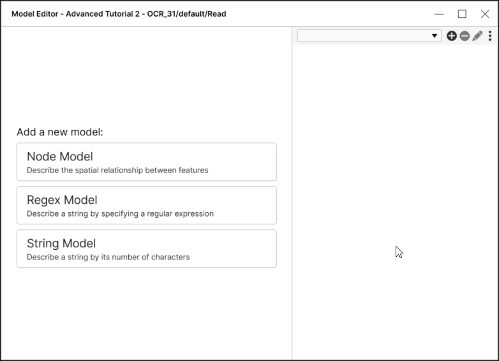Screen dimensions: 499x361
Task: Click the 'number of characters' description text
Action: click(x=108, y=257)
